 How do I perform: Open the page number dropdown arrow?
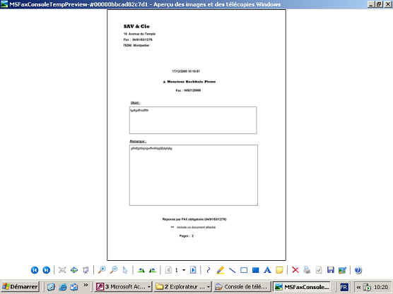pos(184,270)
